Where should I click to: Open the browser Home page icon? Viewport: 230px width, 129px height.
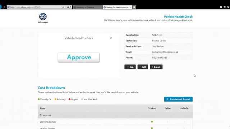click(221, 7)
